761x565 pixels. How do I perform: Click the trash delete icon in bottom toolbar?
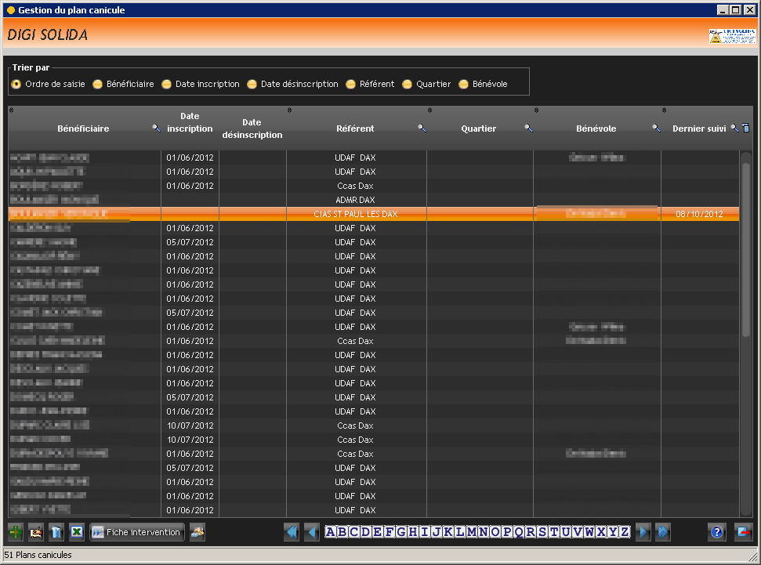[x=56, y=532]
